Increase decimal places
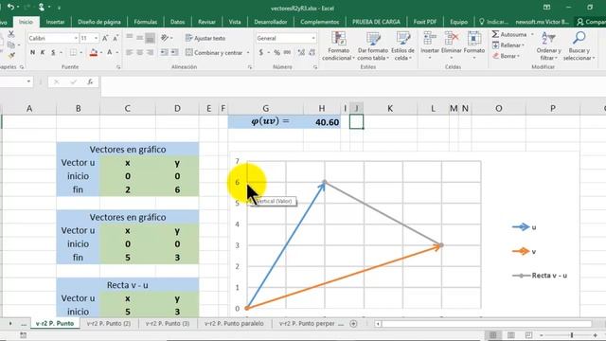The image size is (606, 341). [301, 53]
